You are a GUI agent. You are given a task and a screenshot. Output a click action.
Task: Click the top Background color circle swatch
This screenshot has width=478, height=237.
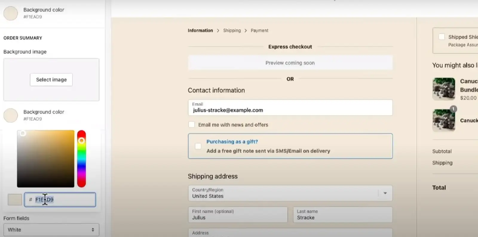coord(11,13)
